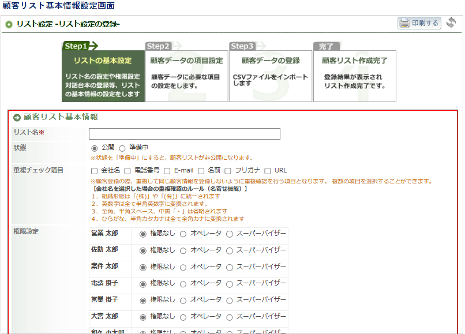Screen dimensions: 465x334
Task: Check the フリガナ duplicate check box
Action: coord(228,171)
